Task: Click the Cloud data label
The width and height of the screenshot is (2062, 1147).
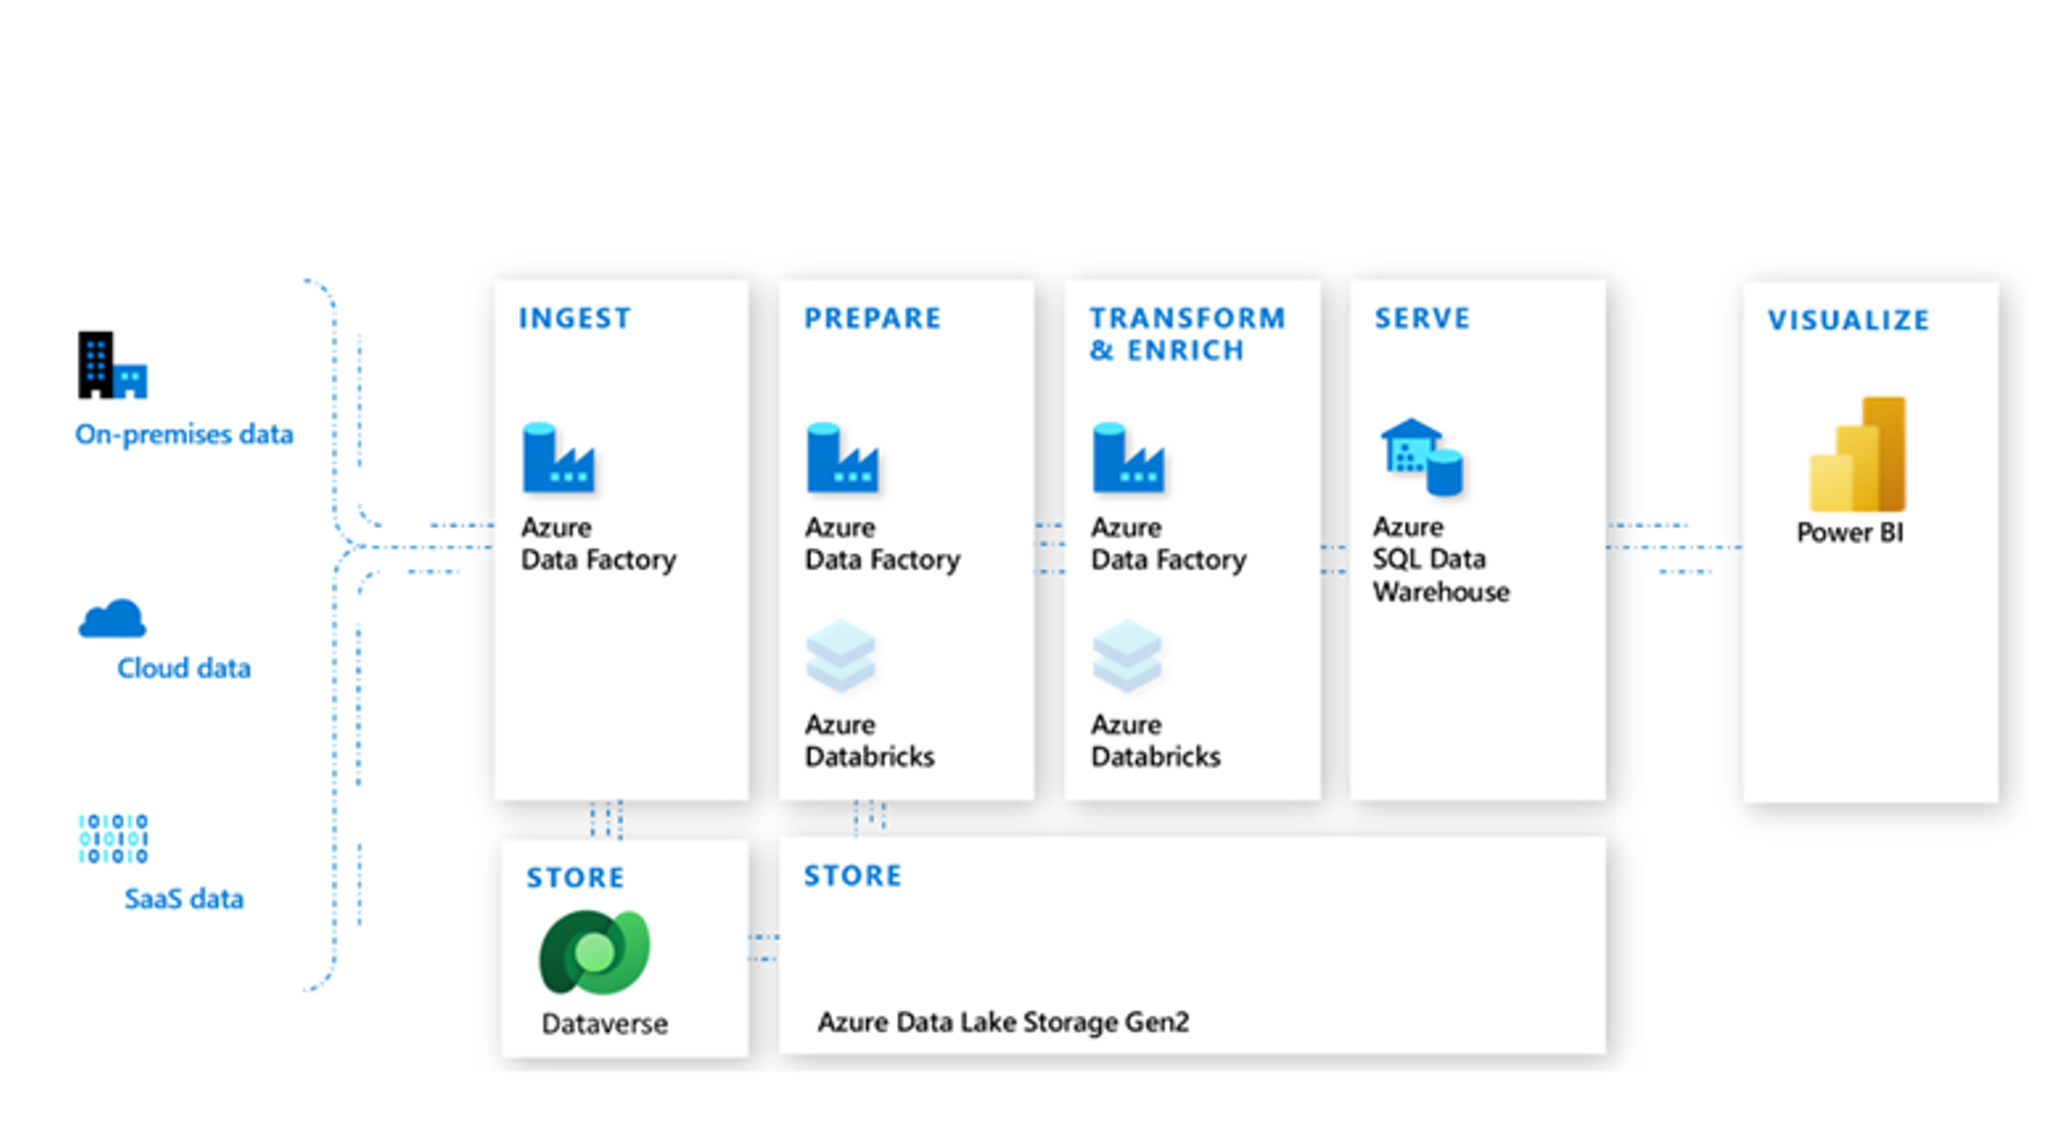Action: pos(184,668)
